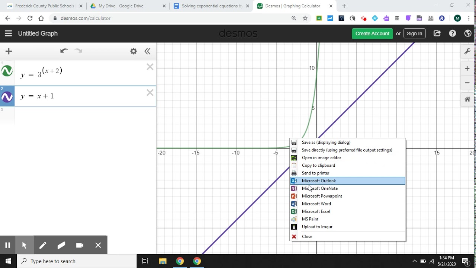Open a new browser tab

344,6
